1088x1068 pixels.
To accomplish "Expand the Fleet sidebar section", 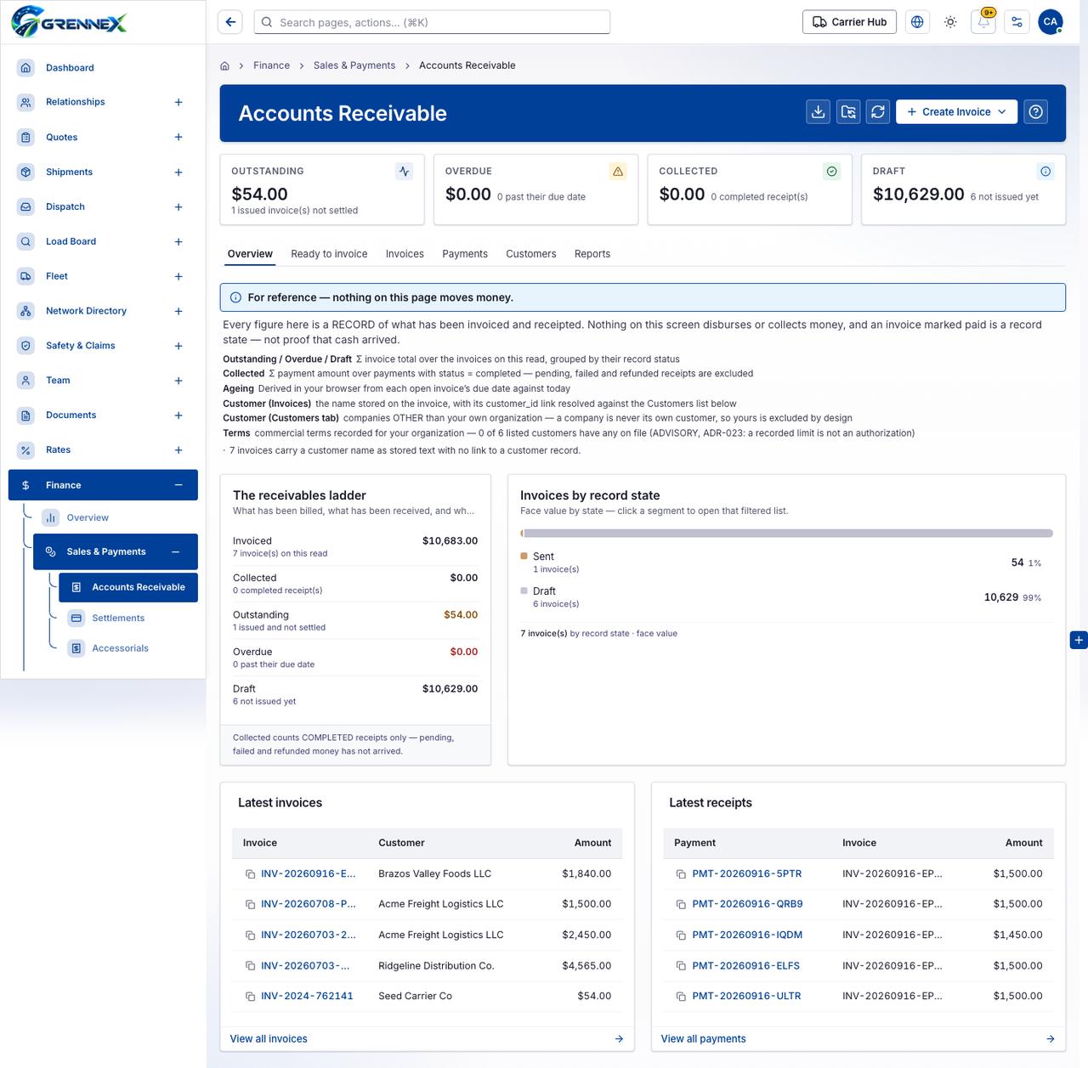I will (x=178, y=276).
